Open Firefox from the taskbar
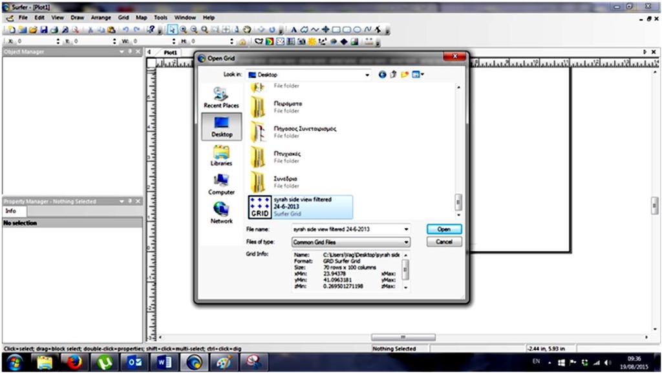Screen dimensions: 662x373 coord(74,362)
